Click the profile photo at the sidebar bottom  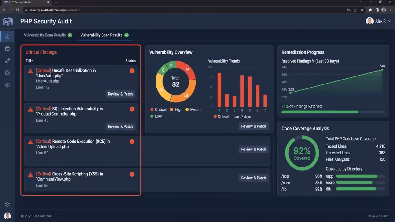[7, 216]
